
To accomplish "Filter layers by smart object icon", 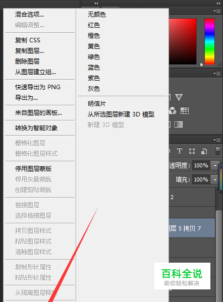I will (x=204, y=151).
